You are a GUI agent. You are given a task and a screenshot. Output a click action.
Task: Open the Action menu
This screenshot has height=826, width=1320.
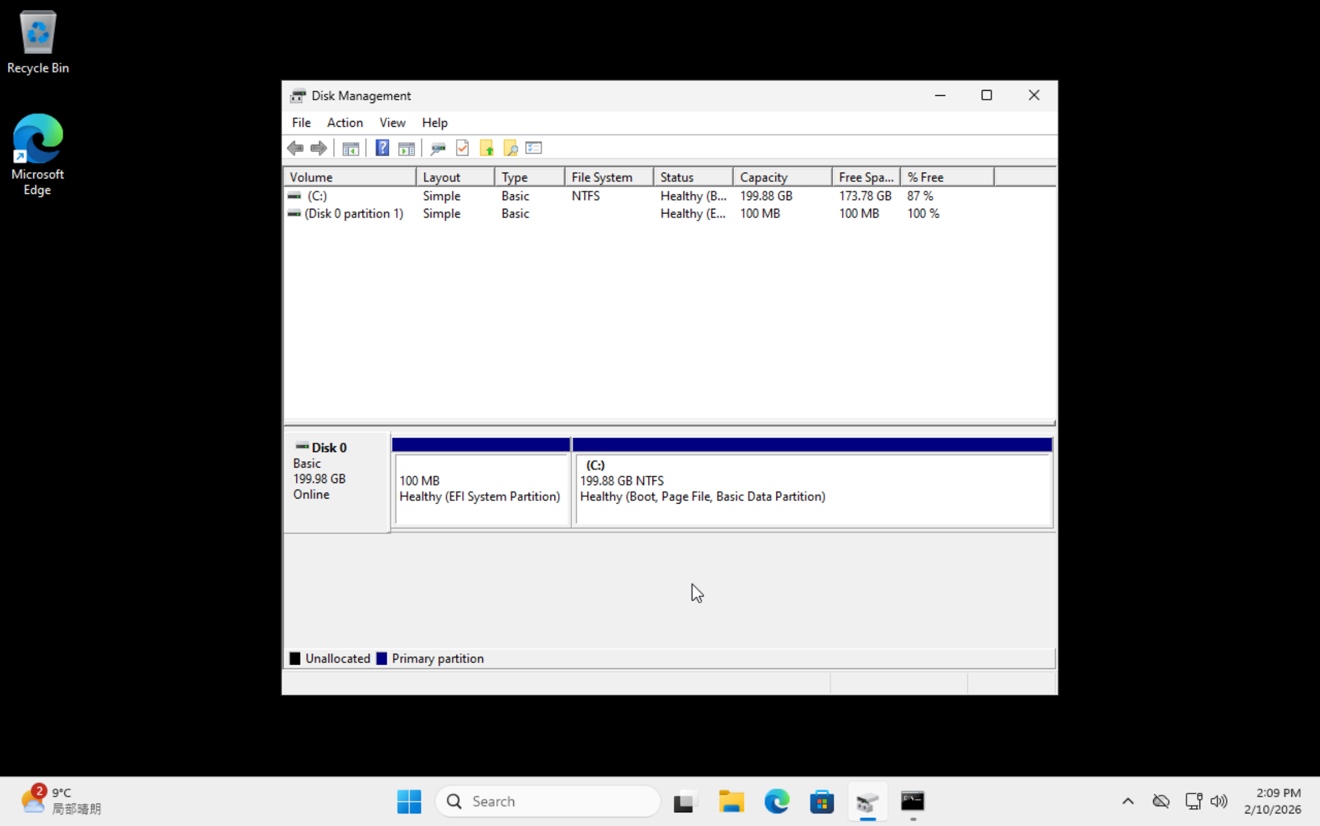click(345, 123)
